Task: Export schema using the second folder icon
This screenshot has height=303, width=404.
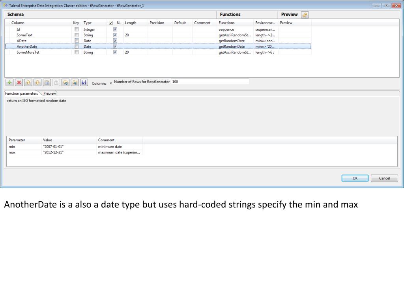Action: tap(75, 82)
